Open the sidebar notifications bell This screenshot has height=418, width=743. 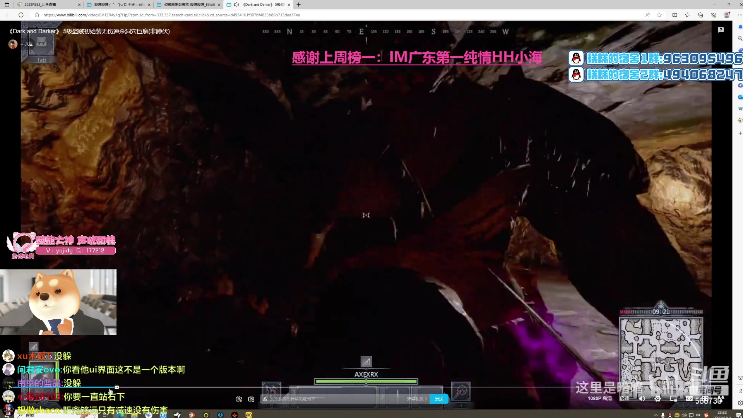[x=740, y=27]
